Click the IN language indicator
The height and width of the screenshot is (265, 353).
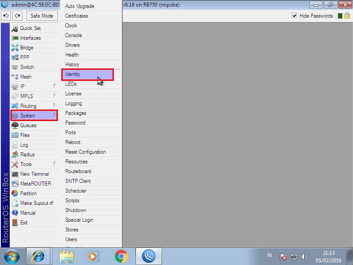click(269, 255)
